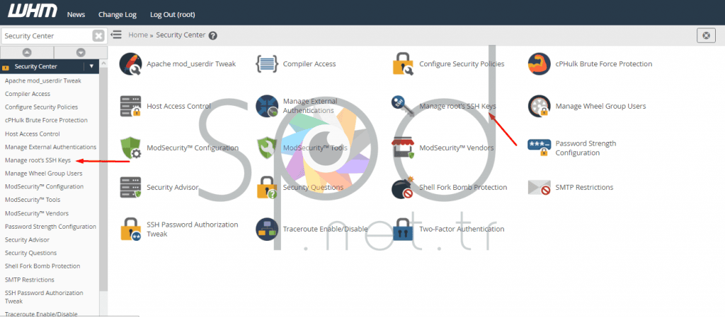Click Shell Fork Bomb Protection bomb icon
Image resolution: width=725 pixels, height=317 pixels.
coord(403,187)
